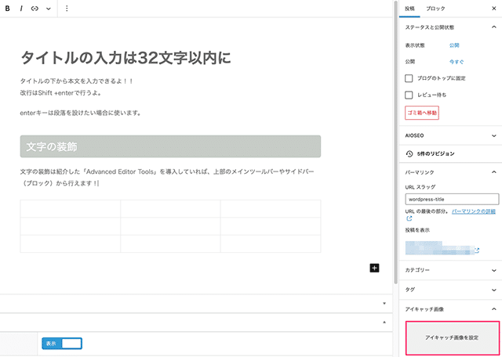Check ブログのトップに固定 checkbox

409,78
